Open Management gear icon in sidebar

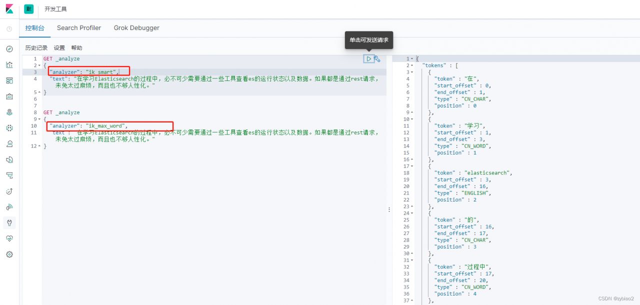[9, 254]
